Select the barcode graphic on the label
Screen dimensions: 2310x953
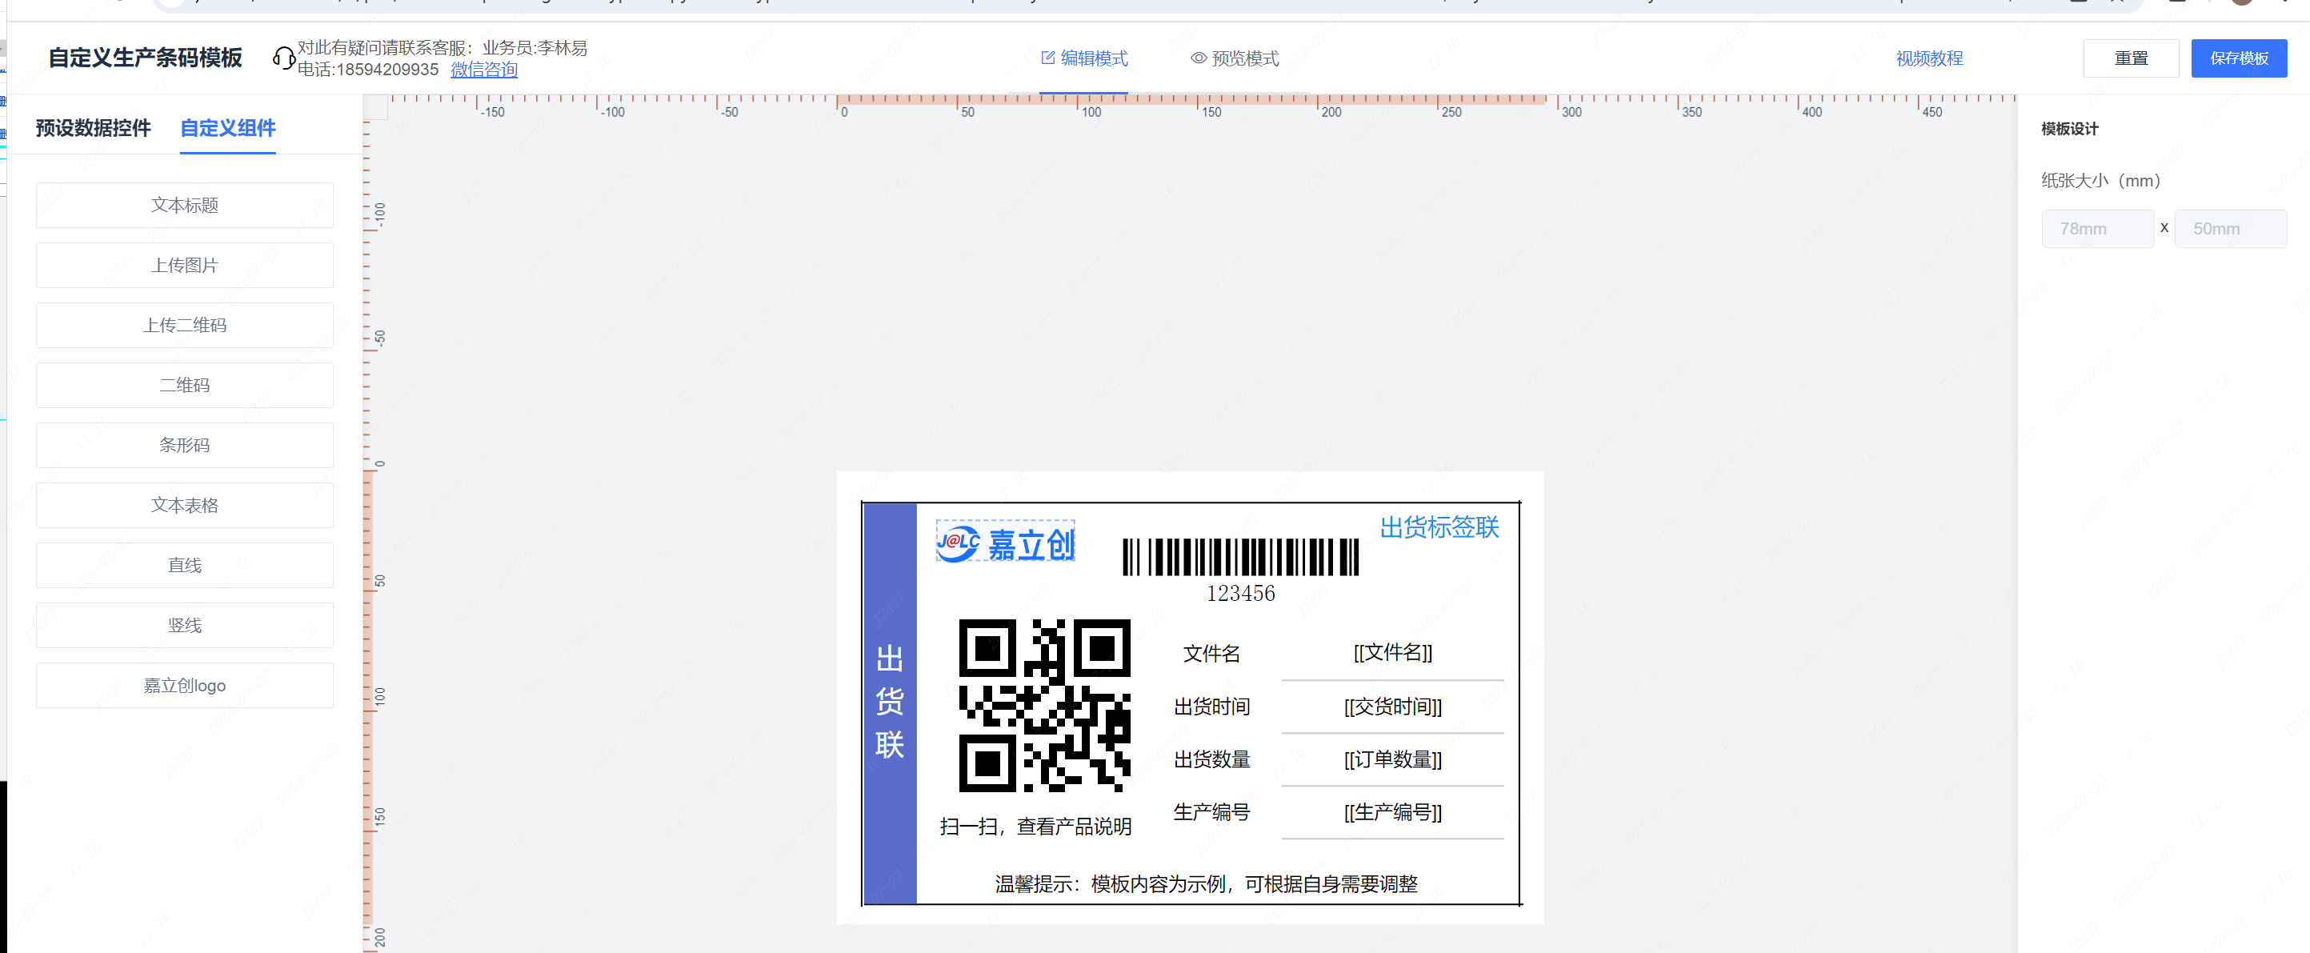point(1240,557)
